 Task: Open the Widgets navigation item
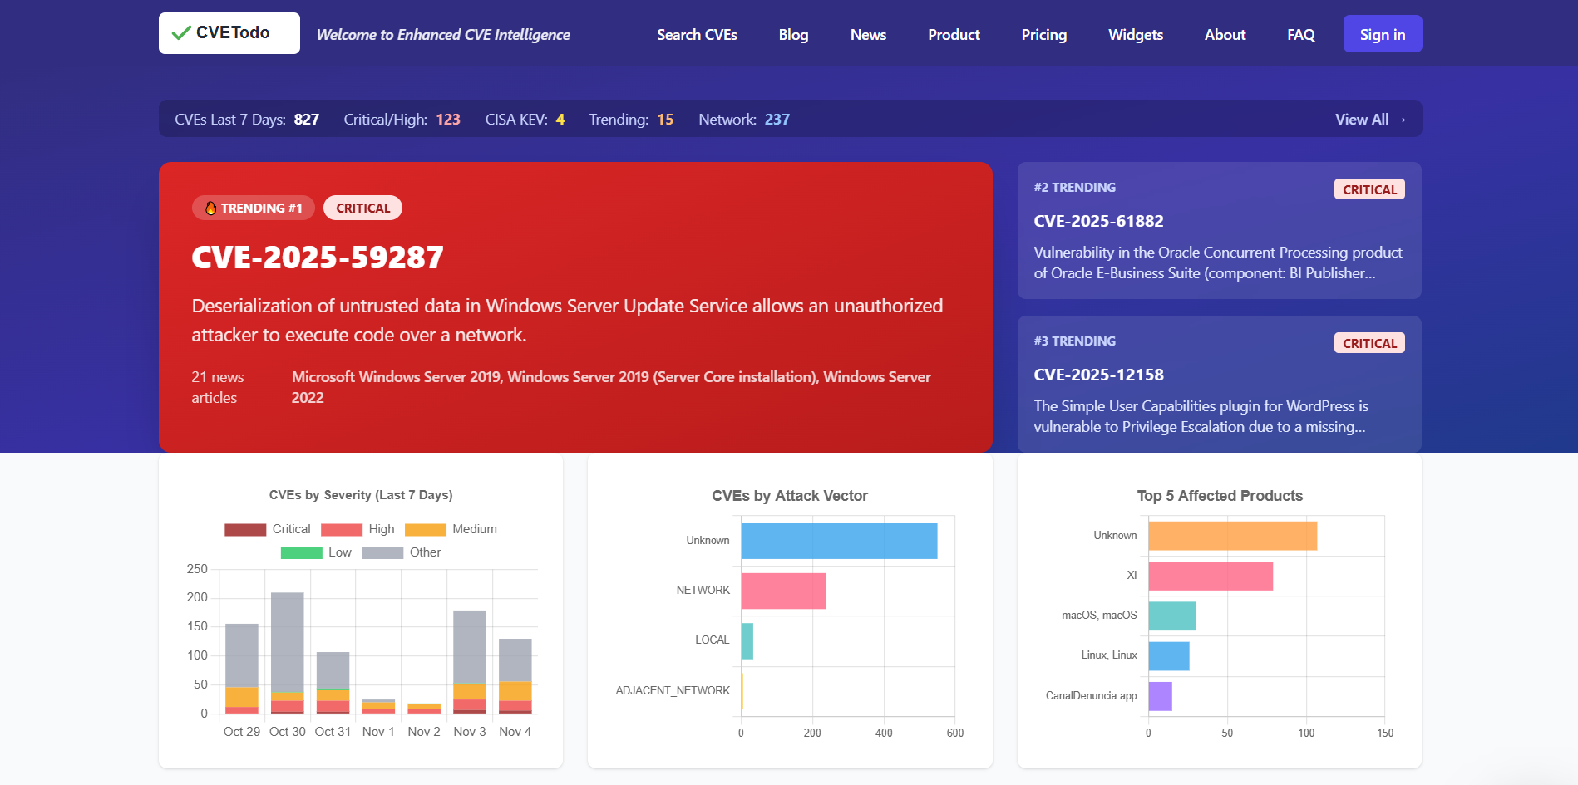[x=1135, y=35]
